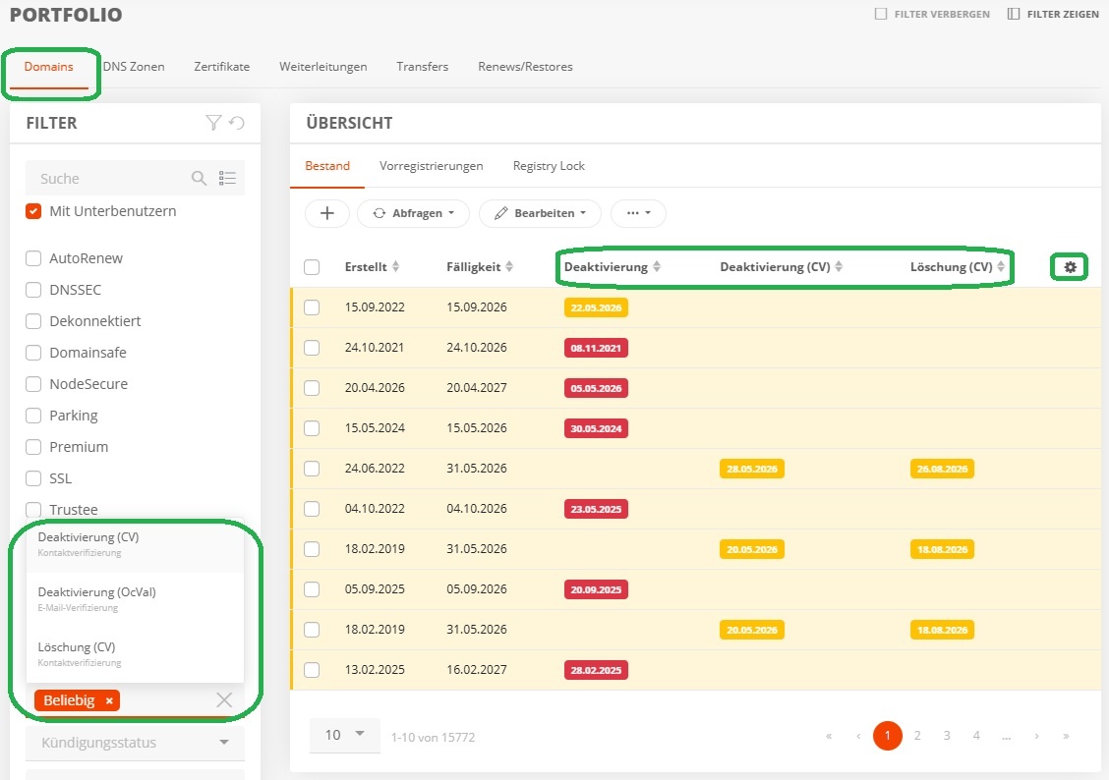Click the red 08.11.2021 deactivation badge
Image resolution: width=1109 pixels, height=780 pixels.
click(x=596, y=348)
